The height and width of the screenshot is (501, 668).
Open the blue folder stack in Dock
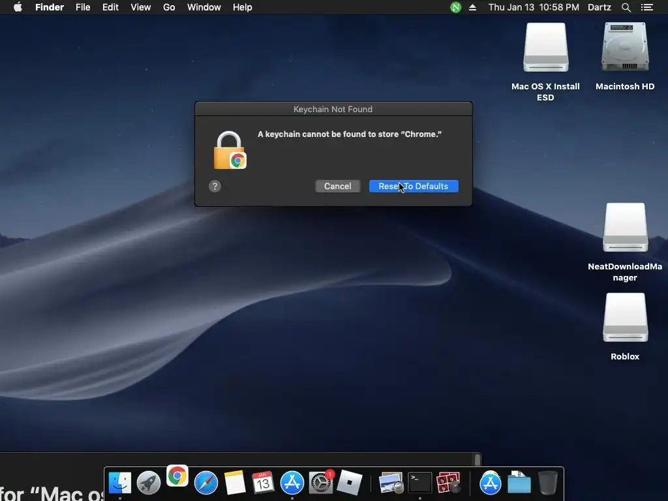point(519,483)
